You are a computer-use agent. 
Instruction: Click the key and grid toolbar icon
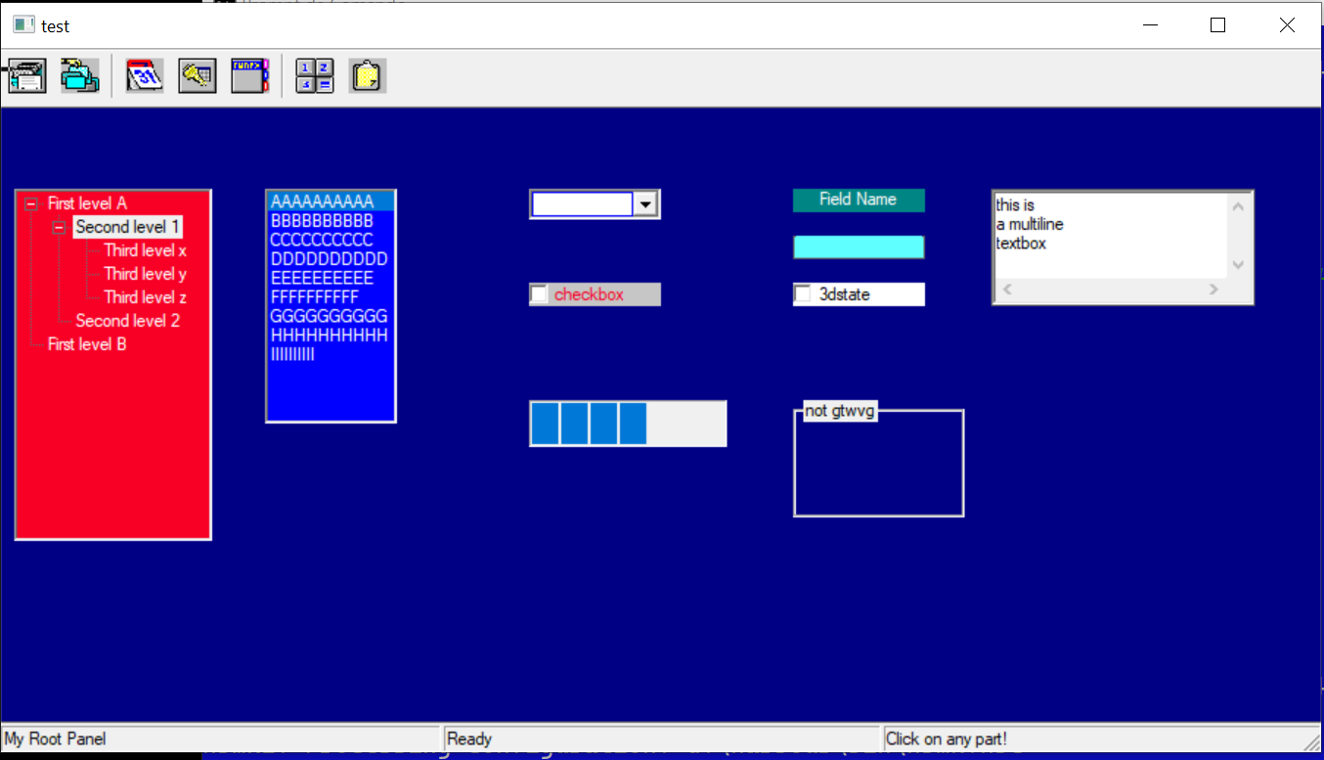pos(198,76)
